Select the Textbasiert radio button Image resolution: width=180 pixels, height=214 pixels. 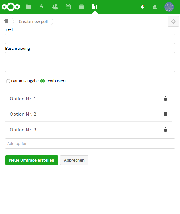point(43,81)
